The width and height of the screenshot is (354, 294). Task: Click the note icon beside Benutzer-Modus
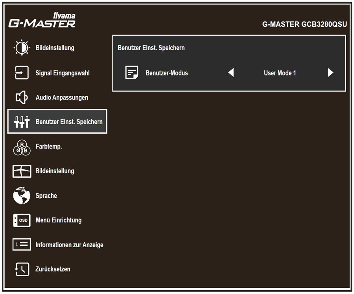pos(132,72)
